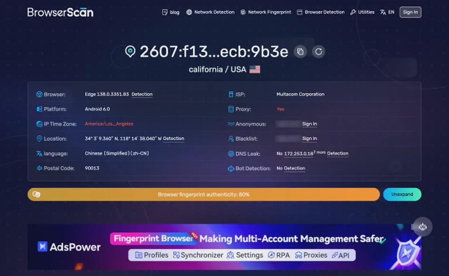The height and width of the screenshot is (276, 449).
Task: Copy the IP address with copy icon
Action: coord(300,52)
